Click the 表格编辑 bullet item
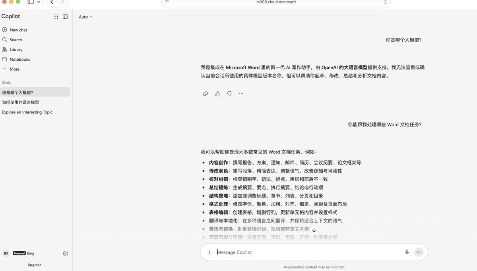 [x=273, y=213]
